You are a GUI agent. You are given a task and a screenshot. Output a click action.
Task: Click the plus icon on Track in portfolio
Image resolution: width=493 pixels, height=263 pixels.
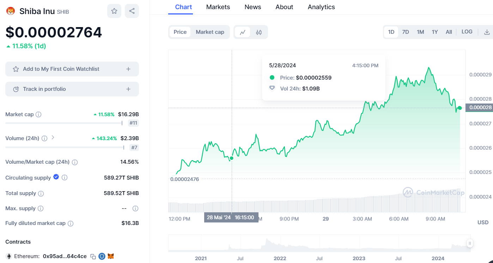click(128, 89)
